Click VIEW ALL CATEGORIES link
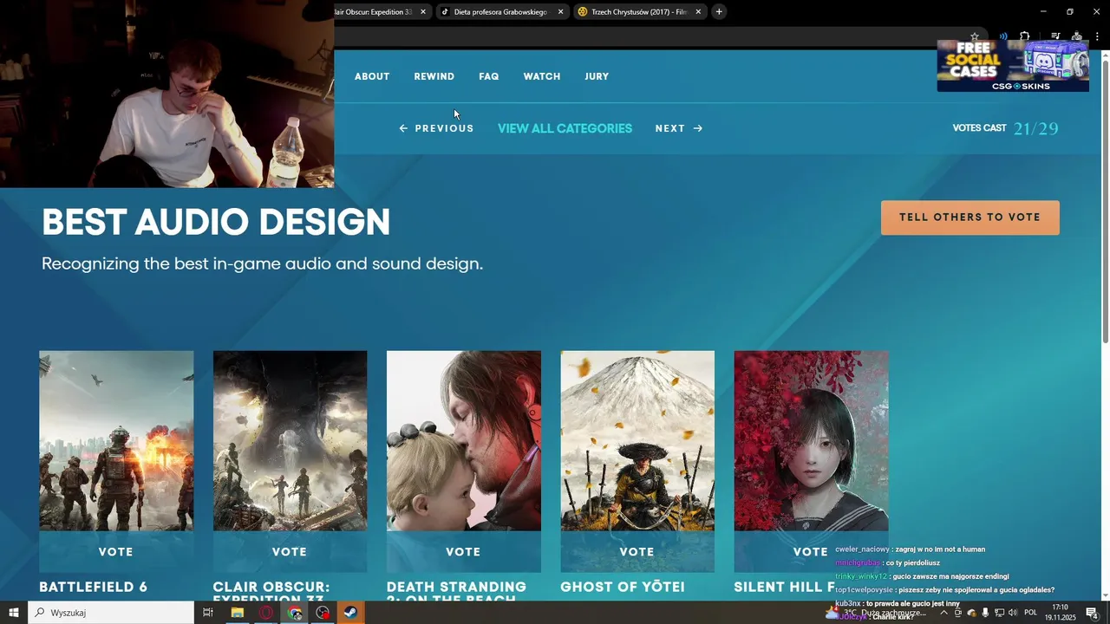The image size is (1110, 624). click(x=565, y=128)
